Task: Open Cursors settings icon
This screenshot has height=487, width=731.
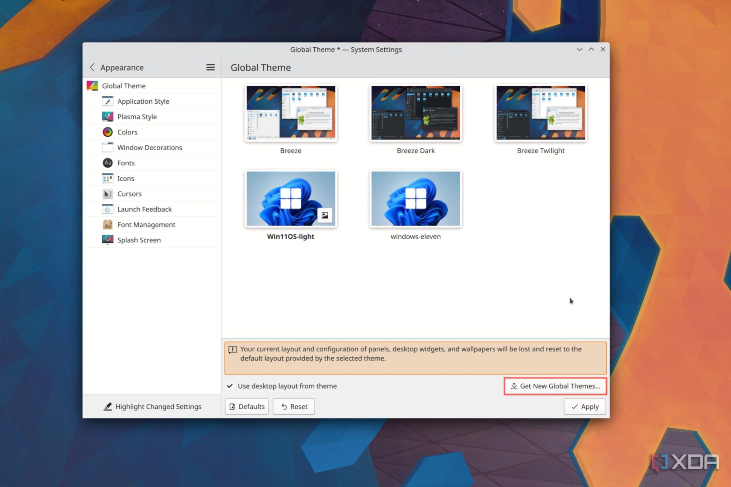Action: pos(108,193)
